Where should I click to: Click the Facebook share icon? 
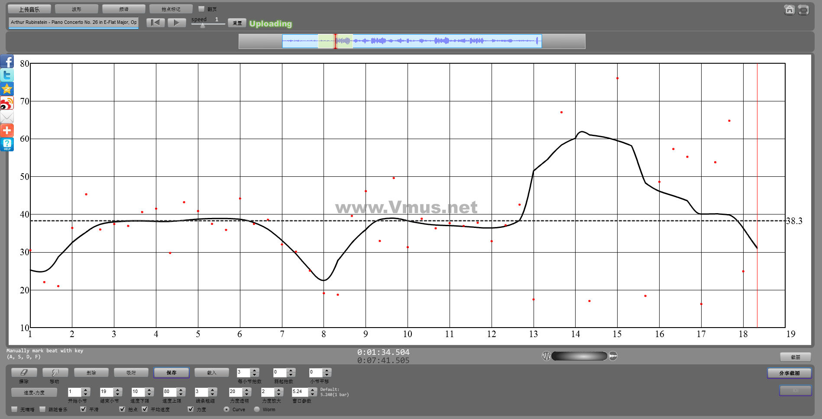7,62
